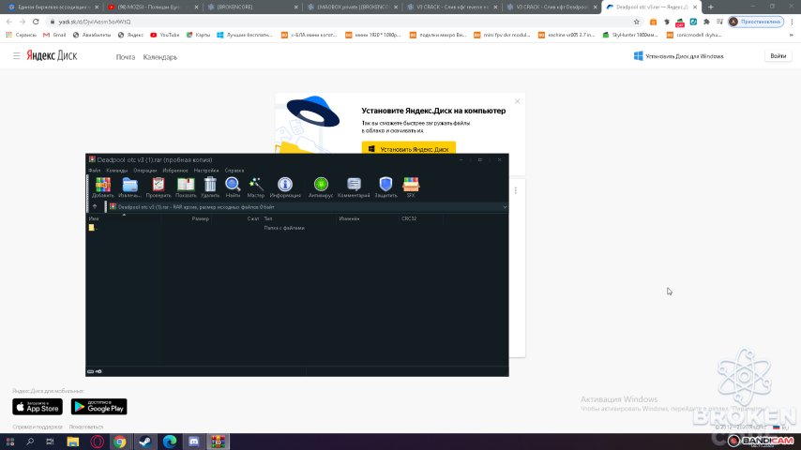Image resolution: width=801 pixels, height=450 pixels.
Task: Click the Microsoft Edge taskbar icon
Action: tap(170, 442)
